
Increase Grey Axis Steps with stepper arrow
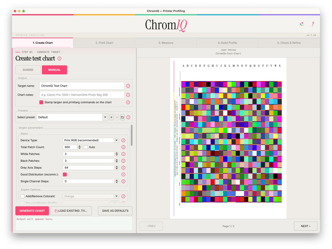[x=117, y=167]
